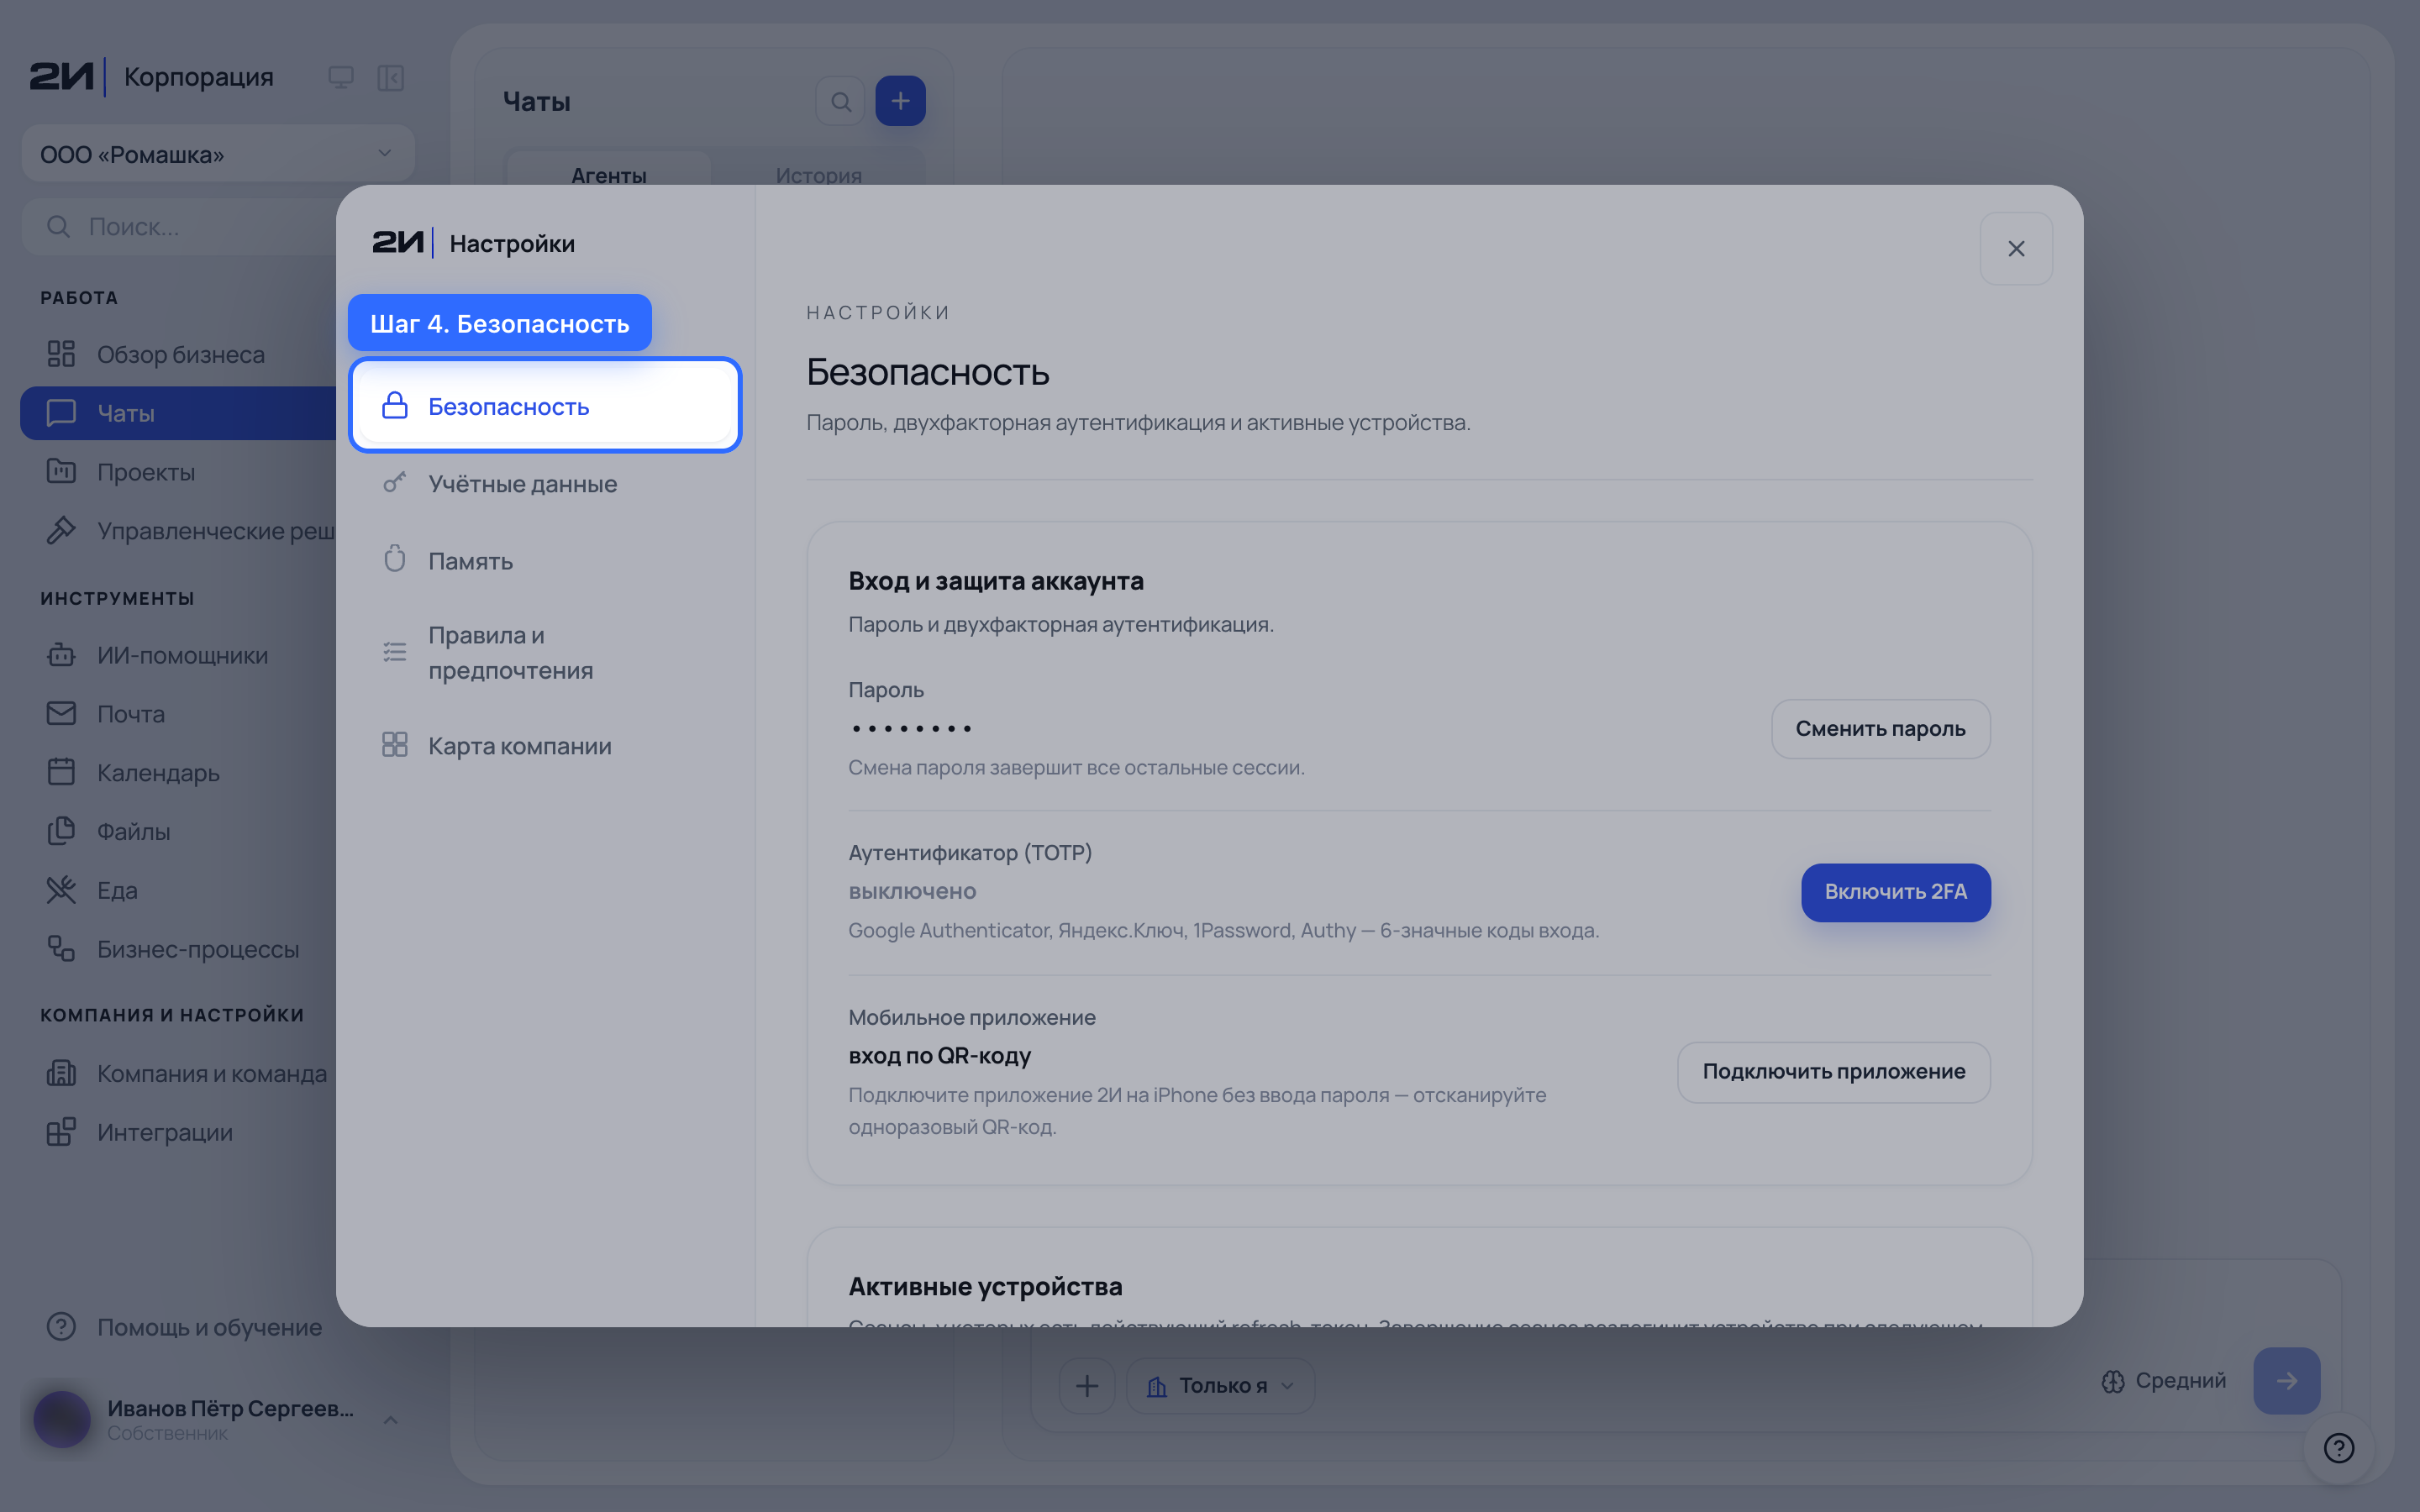This screenshot has width=2420, height=1512.
Task: Click the lock icon next to Безопасность
Action: [395, 406]
